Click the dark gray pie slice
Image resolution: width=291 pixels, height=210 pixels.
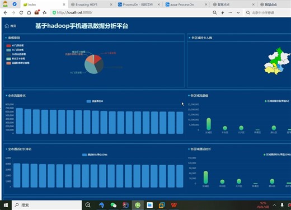[100, 67]
